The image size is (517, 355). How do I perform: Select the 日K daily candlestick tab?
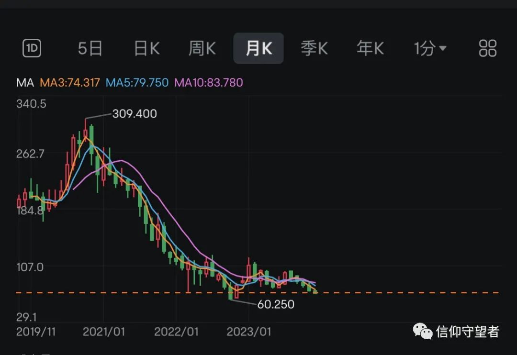[147, 48]
